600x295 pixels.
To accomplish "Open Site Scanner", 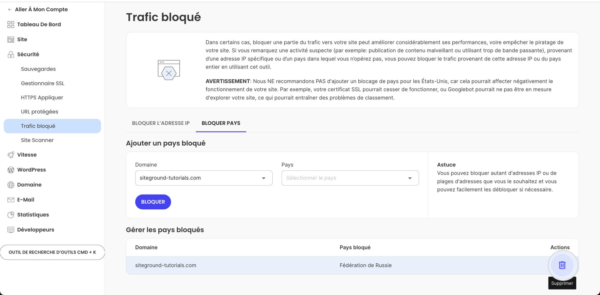I will [37, 140].
